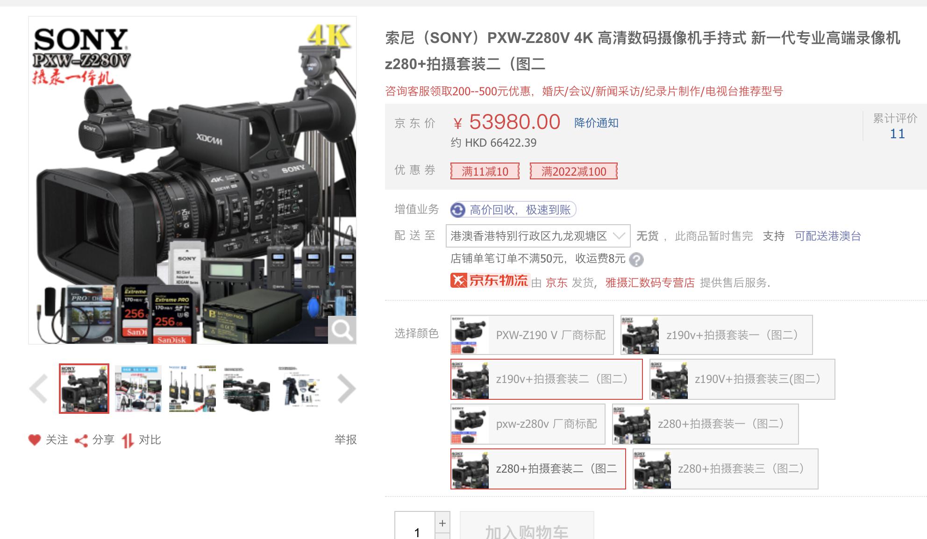This screenshot has width=927, height=539.
Task: Click the right arrow to see more thumbnails
Action: pyautogui.click(x=346, y=388)
